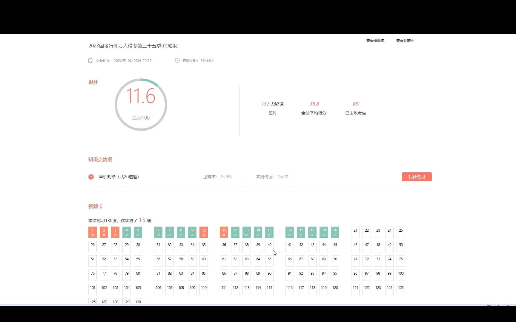The image size is (516, 322).
Task: Click the 15 / 130 道 correct count
Action: click(x=272, y=104)
